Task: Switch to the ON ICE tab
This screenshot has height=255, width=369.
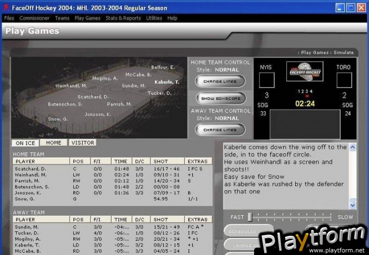Action: [25, 143]
